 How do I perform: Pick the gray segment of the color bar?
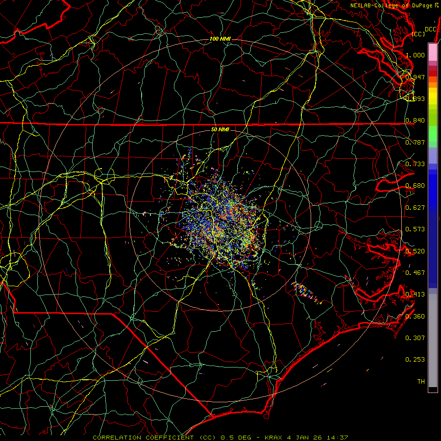(433, 341)
